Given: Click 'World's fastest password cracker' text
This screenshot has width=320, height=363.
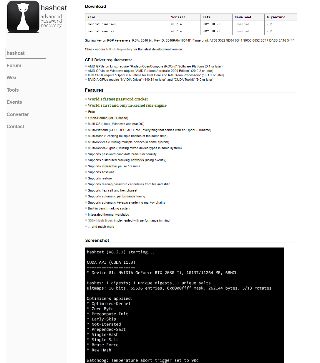Looking at the screenshot, I should click(118, 99).
